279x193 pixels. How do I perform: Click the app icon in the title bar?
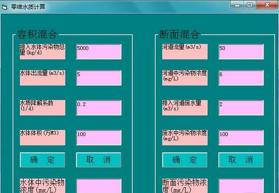4,7
